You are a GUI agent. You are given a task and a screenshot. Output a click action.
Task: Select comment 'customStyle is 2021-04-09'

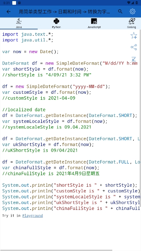38,98
